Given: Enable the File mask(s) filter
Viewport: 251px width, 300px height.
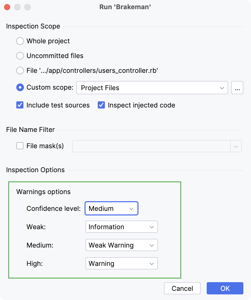Looking at the screenshot, I should pyautogui.click(x=20, y=146).
